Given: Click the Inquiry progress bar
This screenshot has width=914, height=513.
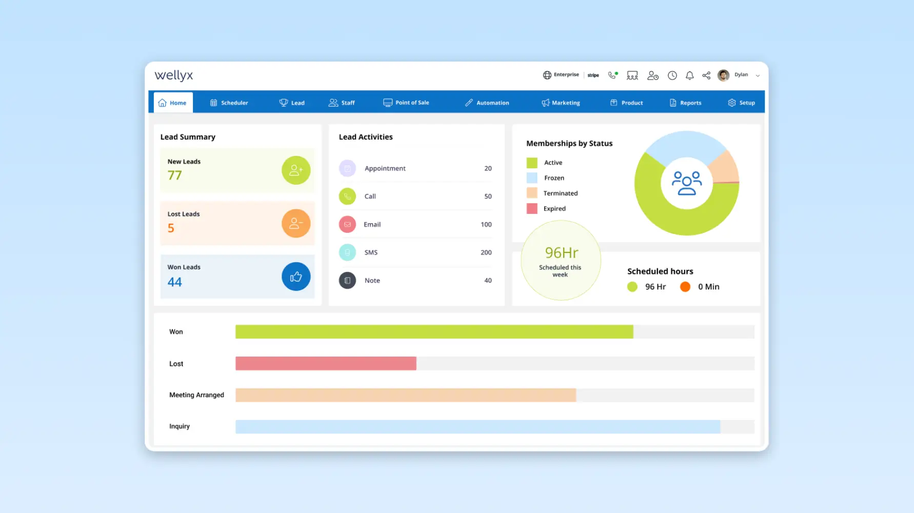Looking at the screenshot, I should pos(495,427).
